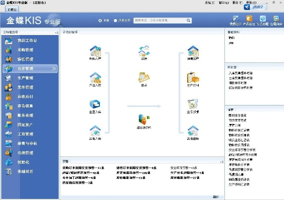Click the 迅雷7 button

coord(255,7)
